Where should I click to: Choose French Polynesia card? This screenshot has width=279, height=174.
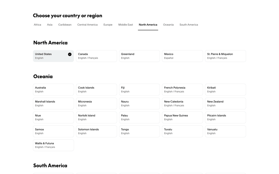[x=182, y=90]
